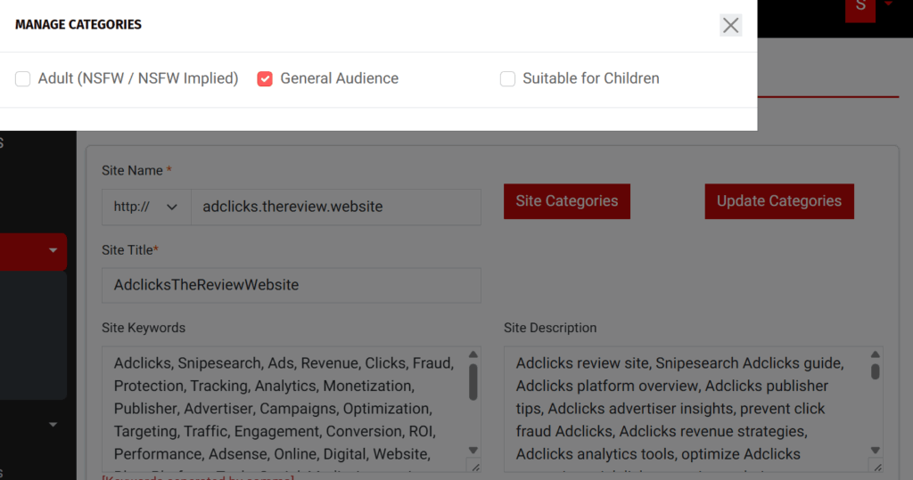Open the http:// protocol dropdown
Screen dimensions: 913x480
[x=146, y=207]
